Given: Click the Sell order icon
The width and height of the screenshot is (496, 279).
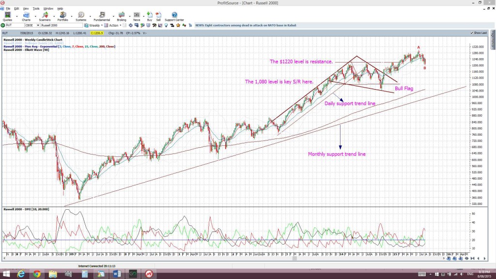Looking at the screenshot, I should (158, 16).
